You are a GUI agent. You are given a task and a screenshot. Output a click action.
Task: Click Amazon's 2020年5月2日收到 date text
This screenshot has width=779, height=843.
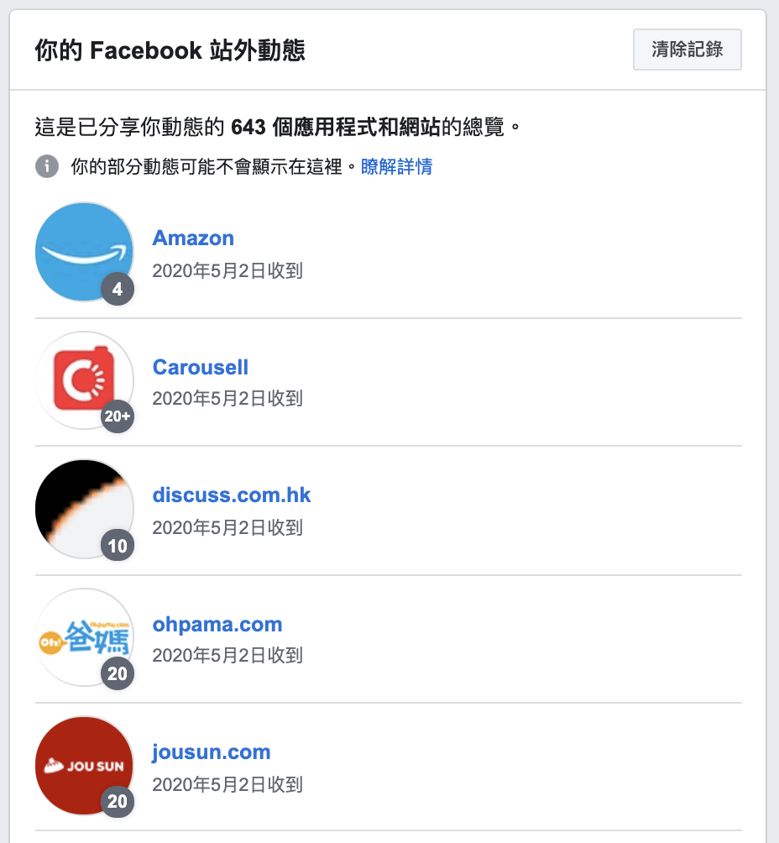(227, 271)
